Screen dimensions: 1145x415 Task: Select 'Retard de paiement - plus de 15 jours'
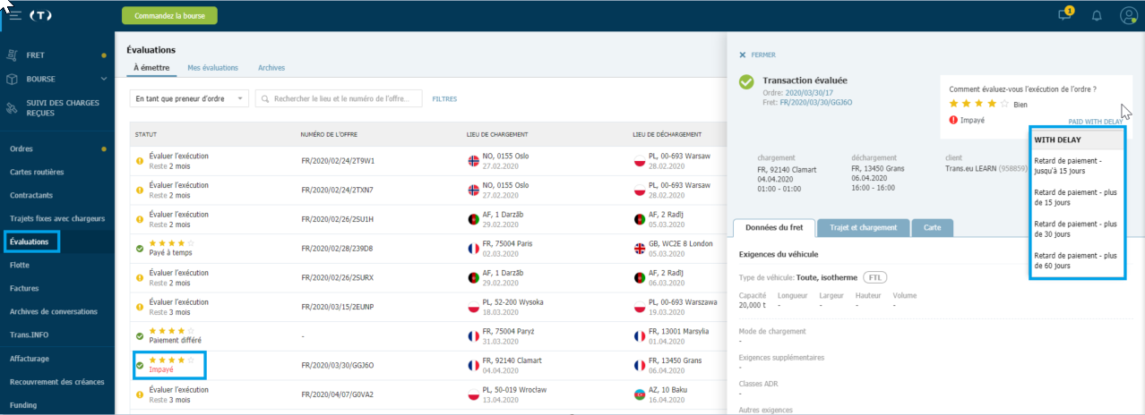click(x=1076, y=198)
